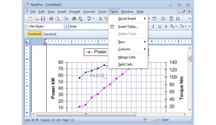Viewport: 216px width, 125px height.
Task: Apply the fill bucket highlight color
Action: pos(182,26)
